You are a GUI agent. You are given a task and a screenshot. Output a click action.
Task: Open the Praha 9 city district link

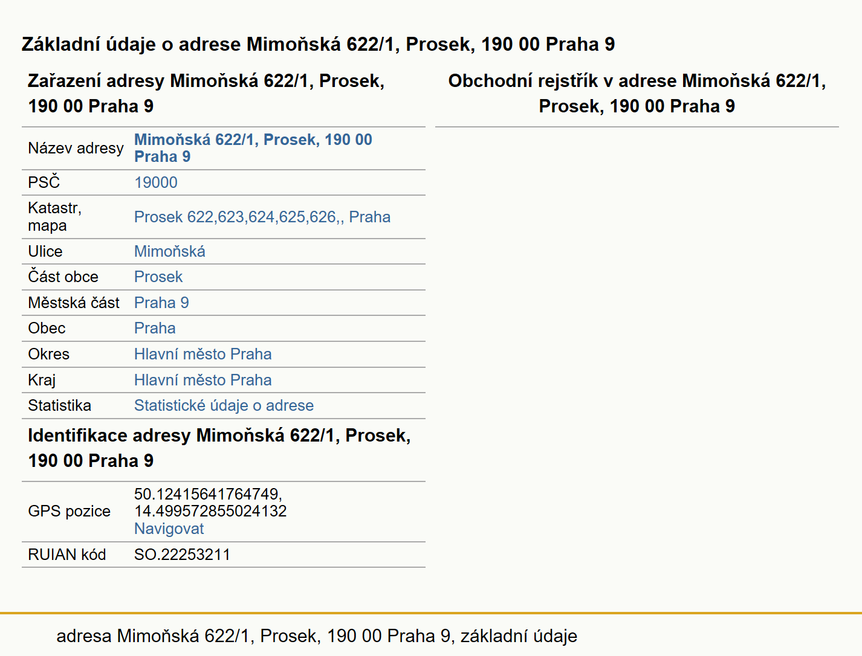[x=161, y=303]
